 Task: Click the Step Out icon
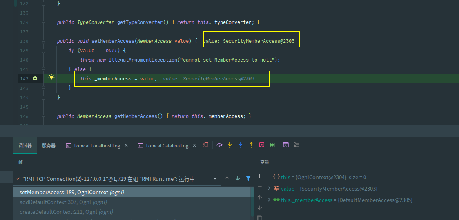pos(251,145)
